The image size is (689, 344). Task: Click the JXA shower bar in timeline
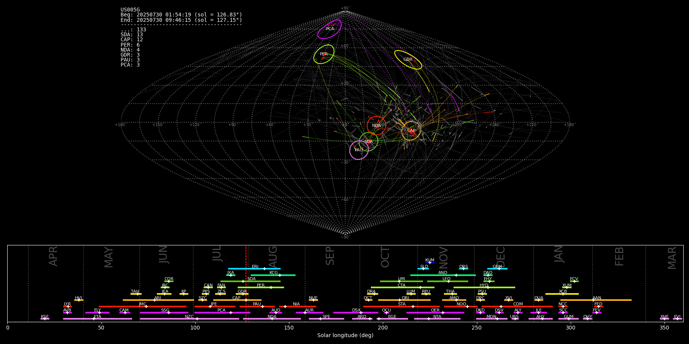click(231, 275)
